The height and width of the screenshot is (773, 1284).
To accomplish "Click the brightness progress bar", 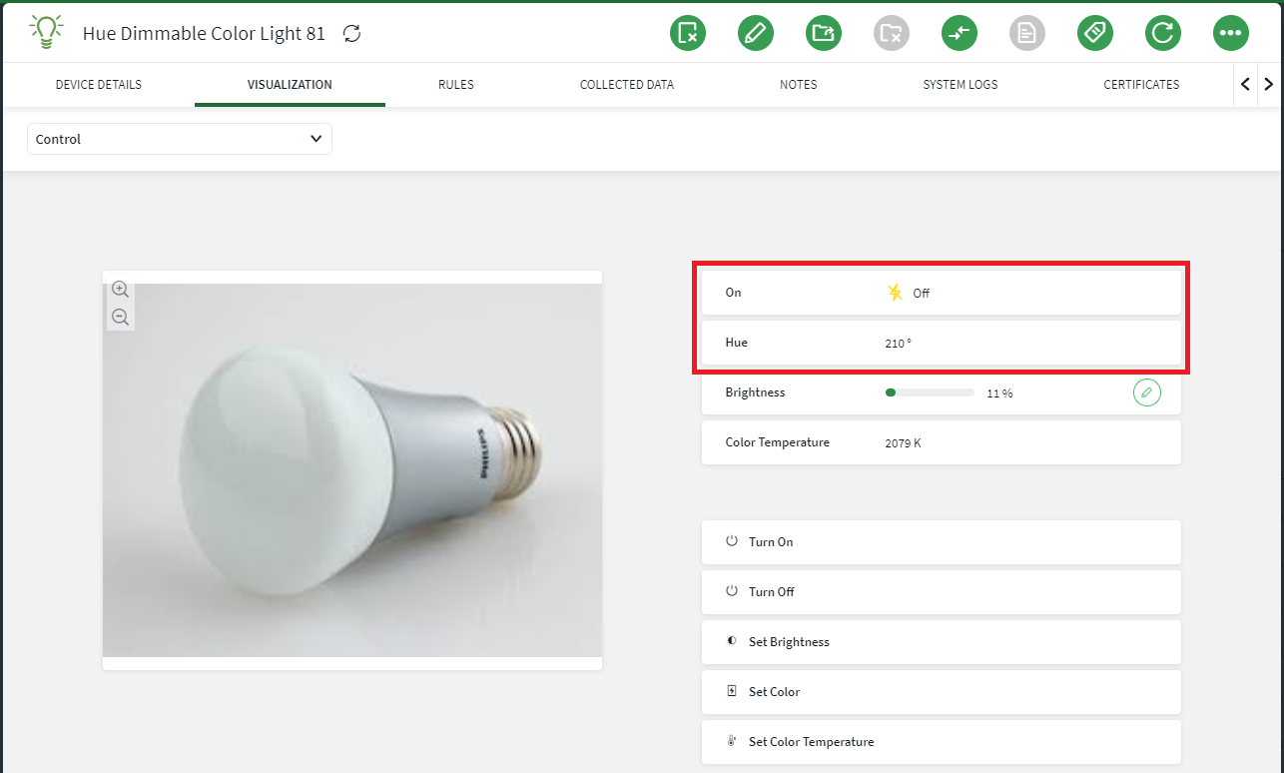I will (x=930, y=393).
